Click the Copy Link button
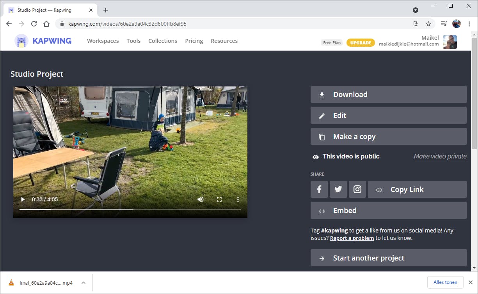 pos(417,189)
